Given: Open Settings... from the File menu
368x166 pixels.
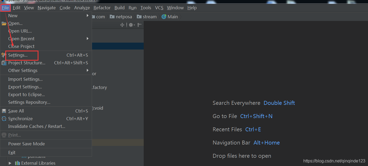Looking at the screenshot, I should pyautogui.click(x=46, y=55).
